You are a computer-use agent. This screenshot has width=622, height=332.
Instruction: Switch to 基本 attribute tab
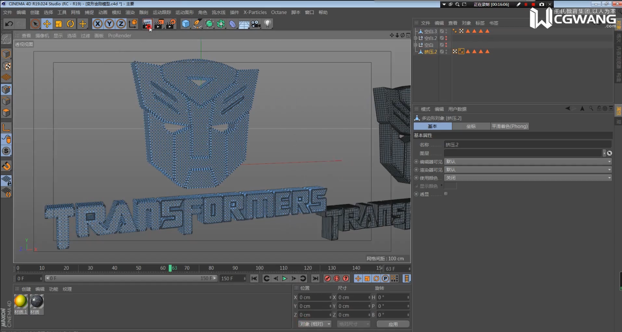(432, 126)
